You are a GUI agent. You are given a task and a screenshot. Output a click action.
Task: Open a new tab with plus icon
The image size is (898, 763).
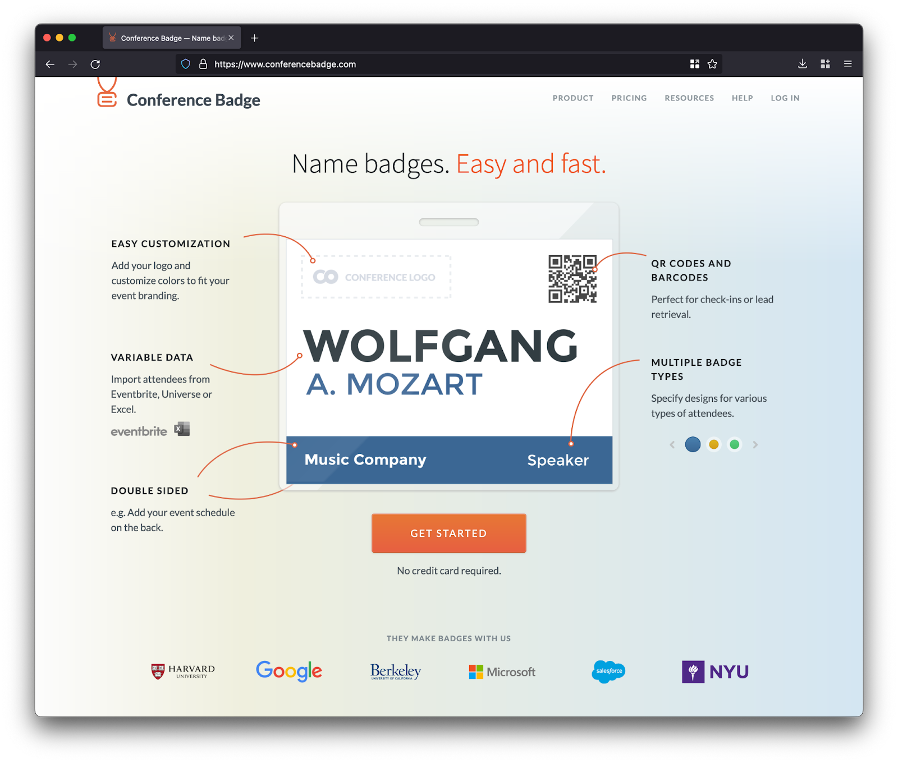tap(255, 38)
